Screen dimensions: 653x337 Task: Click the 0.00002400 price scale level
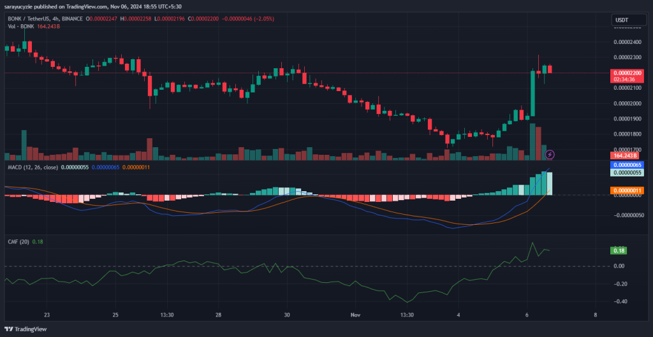(627, 42)
